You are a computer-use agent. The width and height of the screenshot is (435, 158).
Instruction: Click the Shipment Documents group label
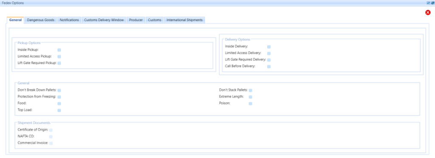(34, 122)
